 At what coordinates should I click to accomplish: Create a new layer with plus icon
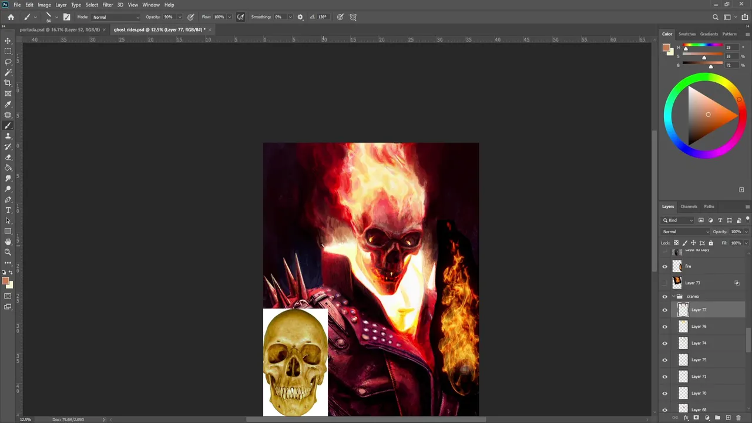[728, 418]
